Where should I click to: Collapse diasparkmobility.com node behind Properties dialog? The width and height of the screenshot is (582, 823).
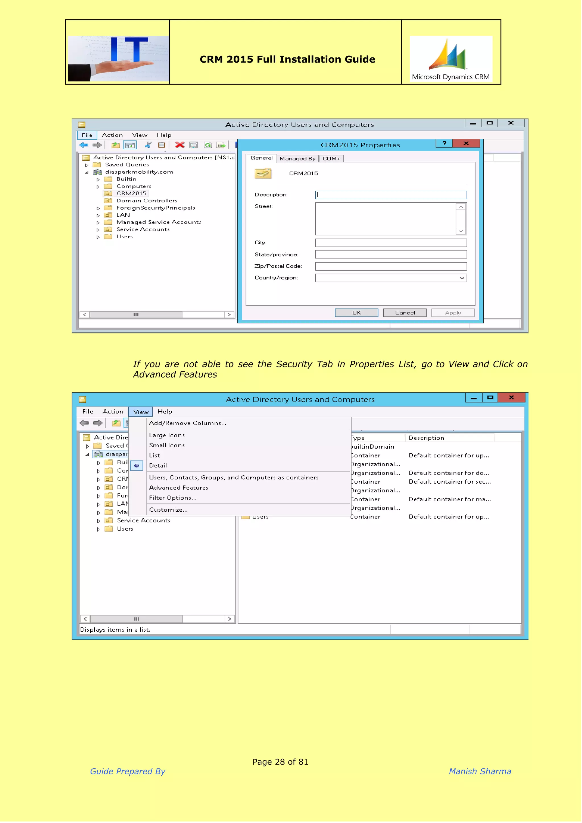87,172
